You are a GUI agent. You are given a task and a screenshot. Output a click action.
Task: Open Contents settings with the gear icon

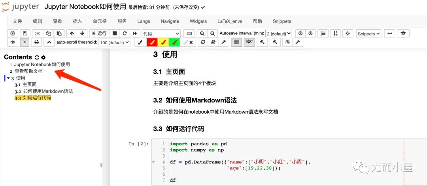coord(43,57)
